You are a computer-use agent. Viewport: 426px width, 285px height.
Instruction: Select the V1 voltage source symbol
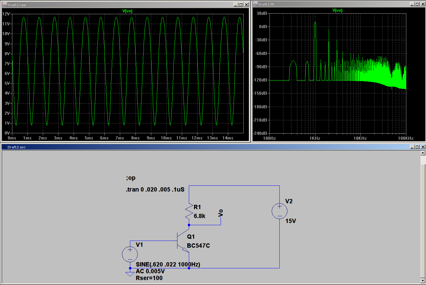(130, 254)
